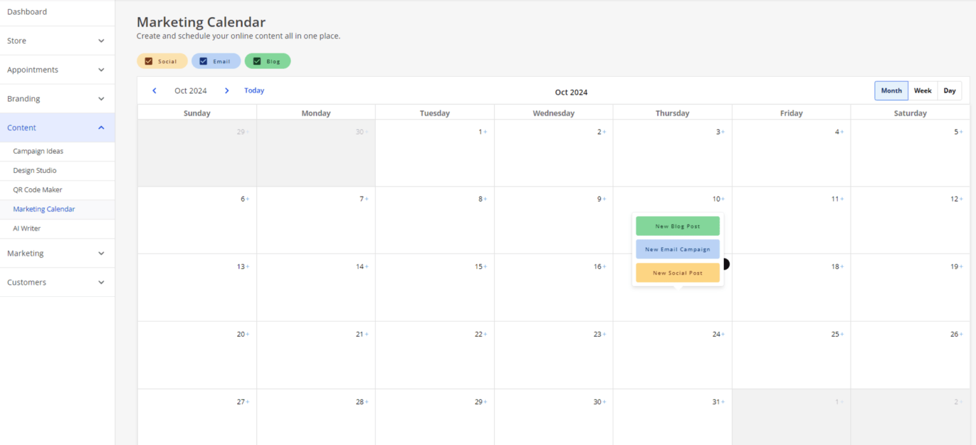Add content via plus on October 31
This screenshot has width=976, height=445.
coord(723,402)
